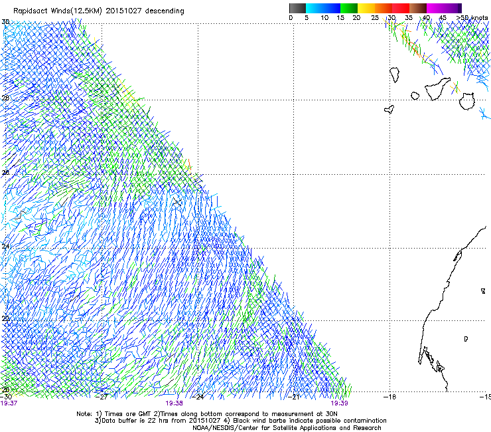Pick the red 30-35 knots legend segment

pyautogui.click(x=401, y=8)
